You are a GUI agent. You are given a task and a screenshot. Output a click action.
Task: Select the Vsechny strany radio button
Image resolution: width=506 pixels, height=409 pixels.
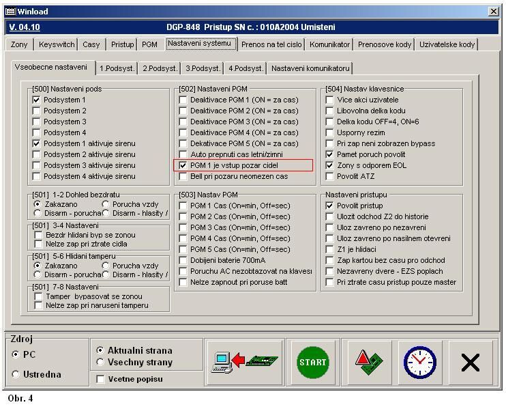tap(101, 362)
